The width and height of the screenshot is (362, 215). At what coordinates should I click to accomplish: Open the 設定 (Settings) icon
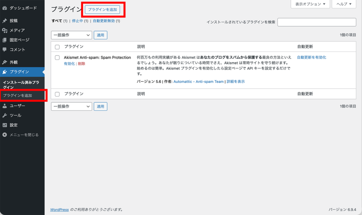point(6,125)
